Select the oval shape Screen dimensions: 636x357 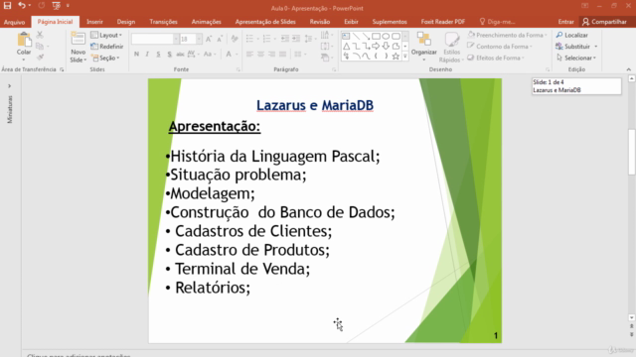pyautogui.click(x=386, y=36)
